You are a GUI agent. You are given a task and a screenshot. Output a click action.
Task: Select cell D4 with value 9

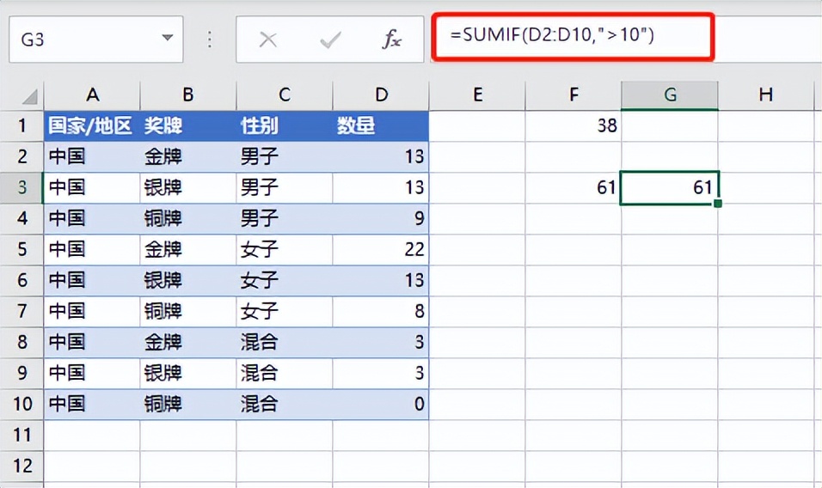pos(381,218)
